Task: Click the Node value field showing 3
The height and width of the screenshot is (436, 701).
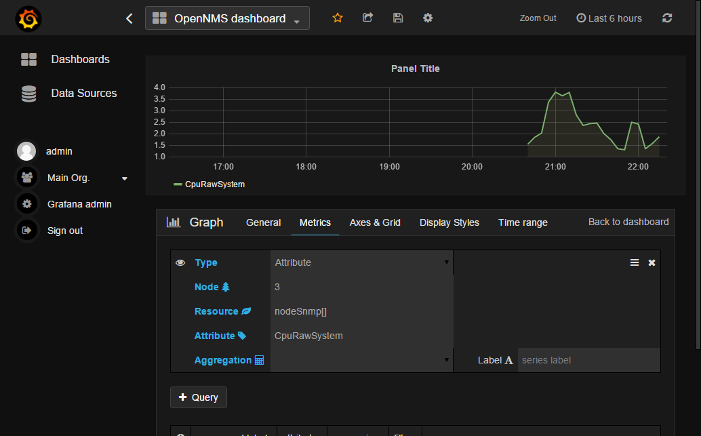Action: click(x=361, y=287)
